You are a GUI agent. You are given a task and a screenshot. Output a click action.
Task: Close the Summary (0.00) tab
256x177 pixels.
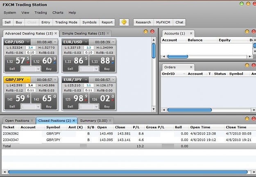(110, 121)
